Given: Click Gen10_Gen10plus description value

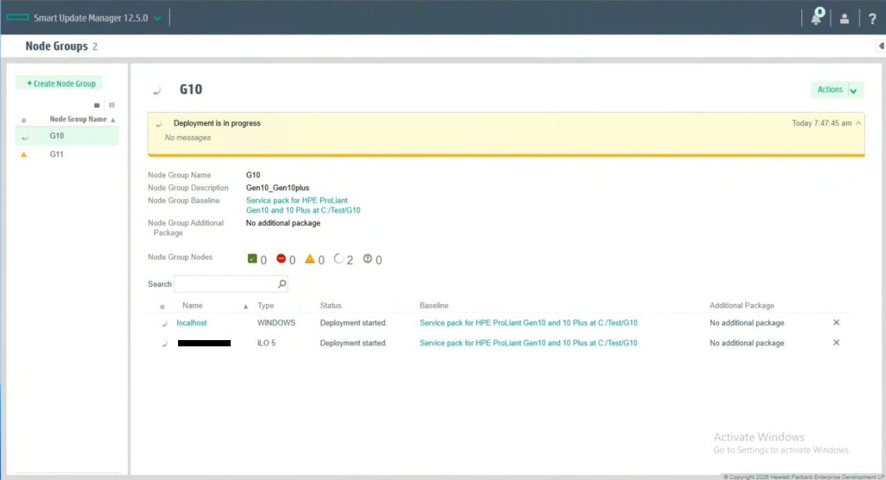Looking at the screenshot, I should click(x=278, y=188).
